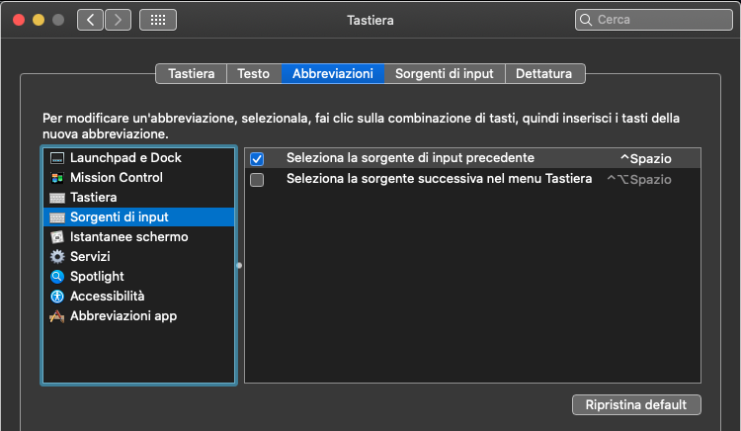This screenshot has width=741, height=431.
Task: Click the Tastiera keyboard icon in list
Action: 57,198
